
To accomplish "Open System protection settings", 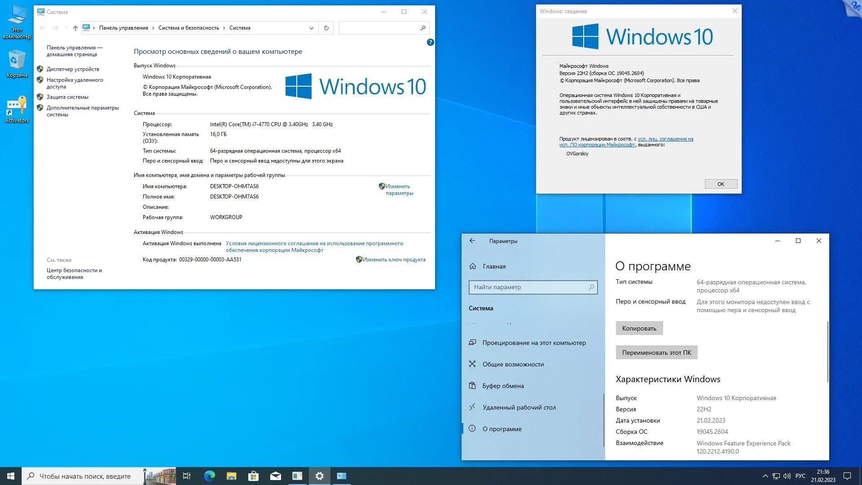I will (x=66, y=97).
